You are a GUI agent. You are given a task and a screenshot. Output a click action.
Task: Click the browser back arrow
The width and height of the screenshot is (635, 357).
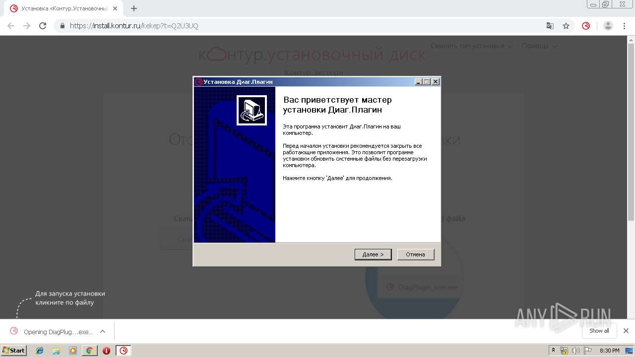11,26
